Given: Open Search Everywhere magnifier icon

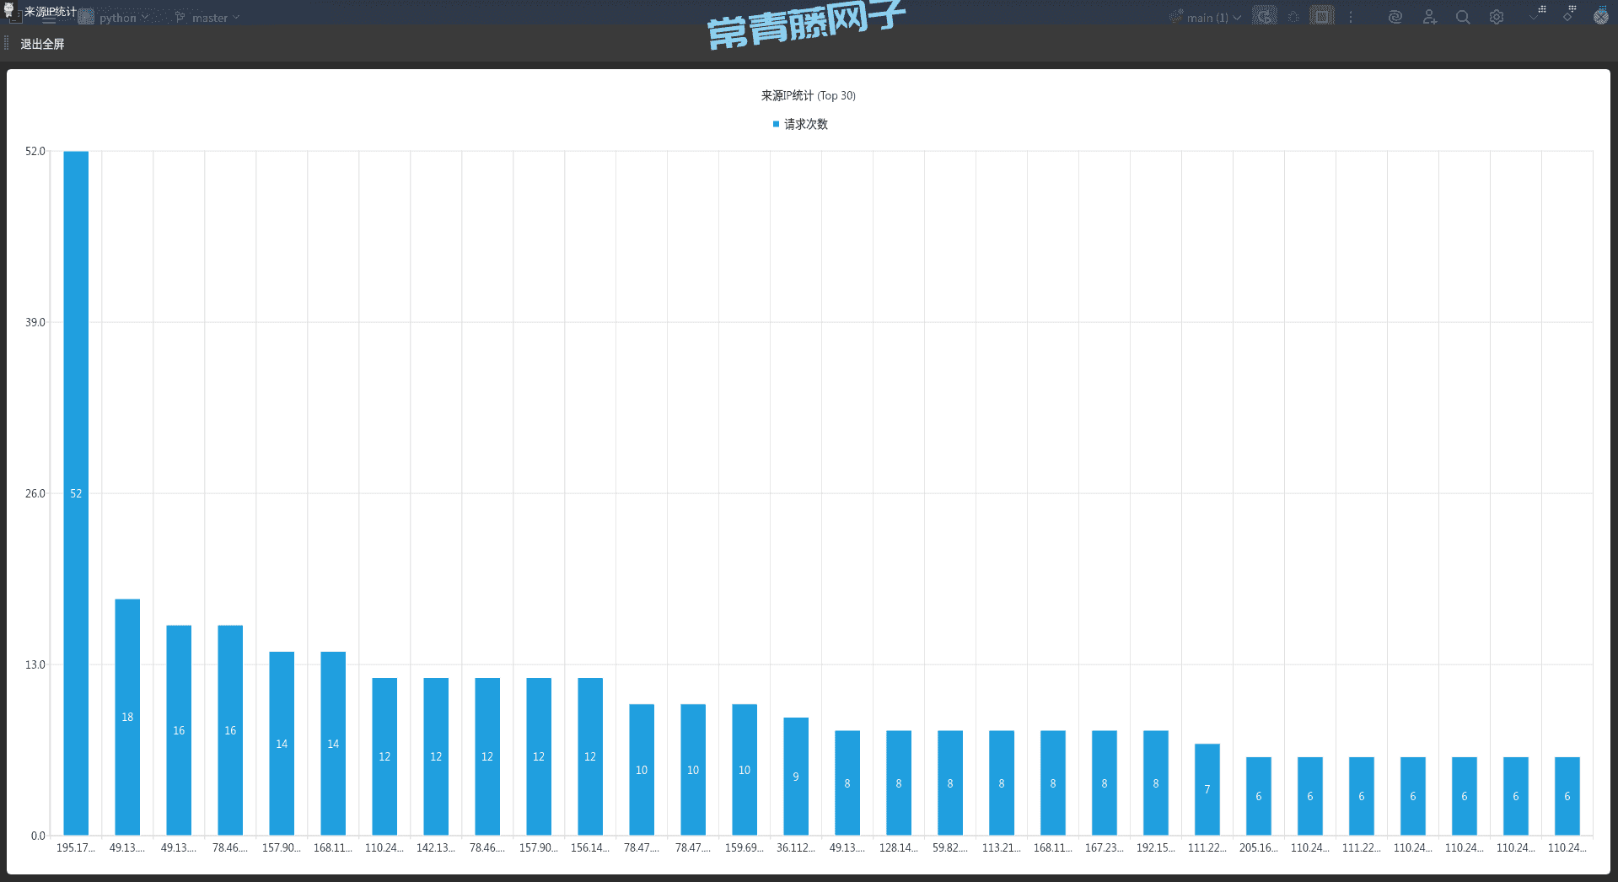Looking at the screenshot, I should 1463,17.
